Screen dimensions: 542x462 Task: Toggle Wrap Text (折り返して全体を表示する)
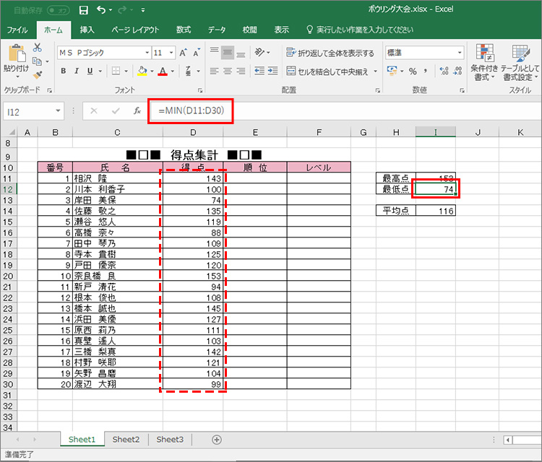(331, 53)
